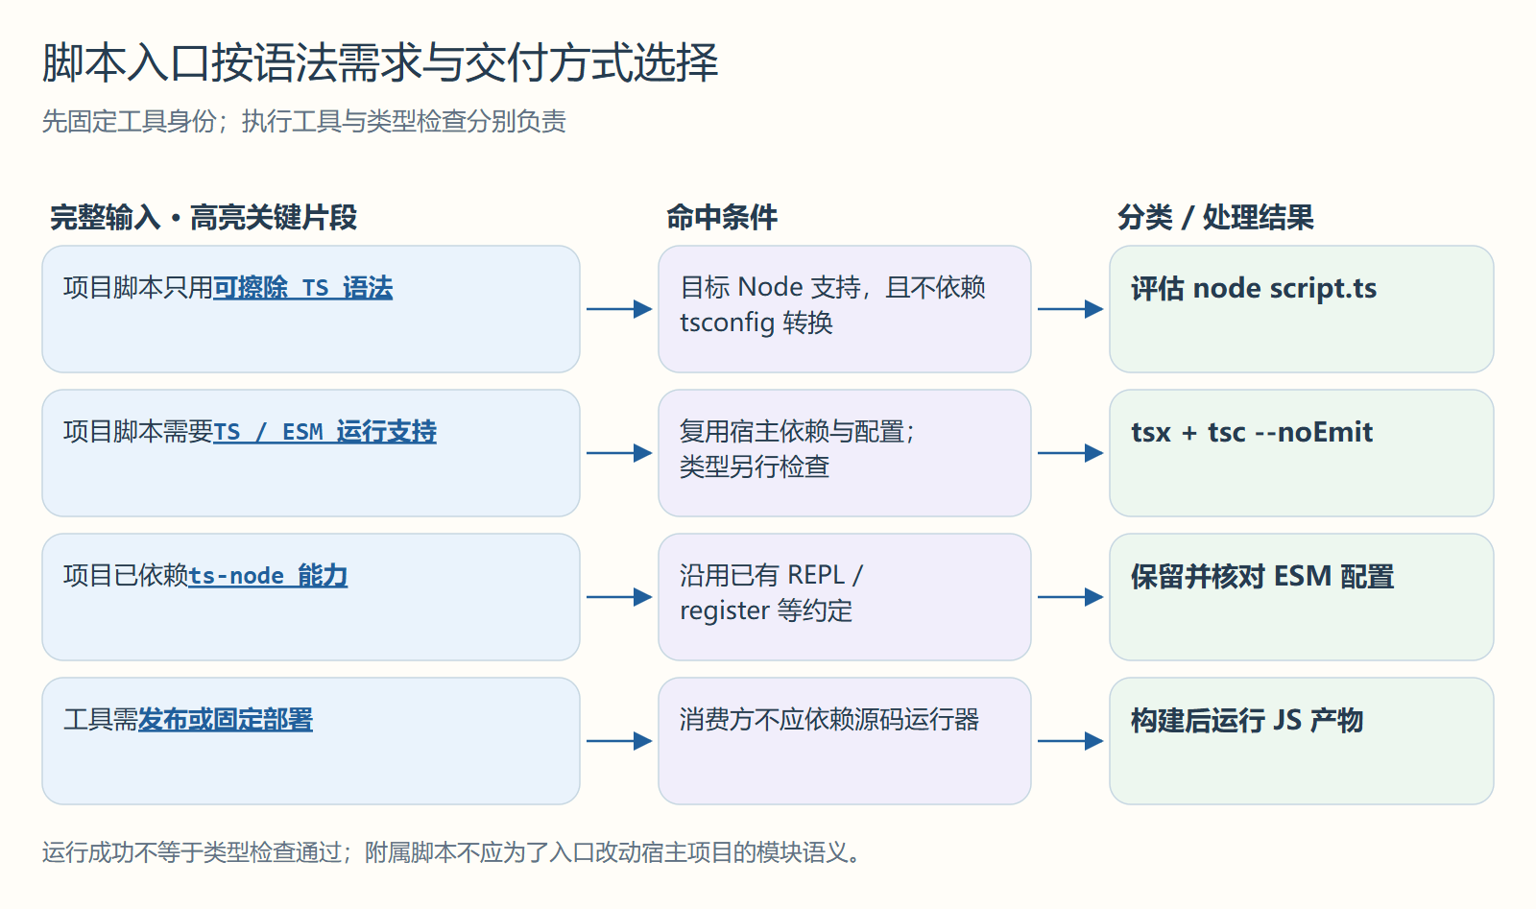Click condition text "目标 Node 支持，且不依赖 tsconfig 转换"
The image size is (1536, 909).
click(x=833, y=305)
